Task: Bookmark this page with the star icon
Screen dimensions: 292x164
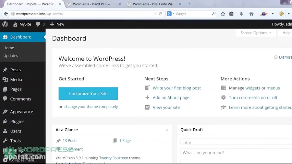Action: [x=223, y=14]
